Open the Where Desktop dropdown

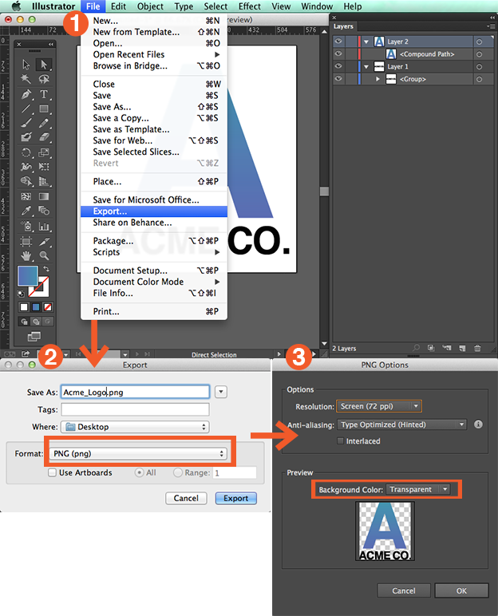pyautogui.click(x=135, y=427)
